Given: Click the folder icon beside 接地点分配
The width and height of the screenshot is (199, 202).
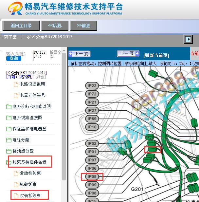Looking at the screenshot, I should click(x=9, y=151).
